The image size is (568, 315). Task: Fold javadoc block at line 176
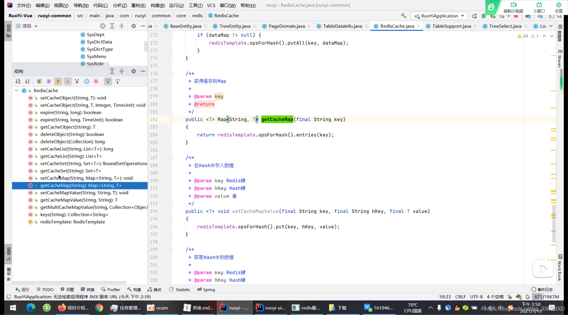click(x=171, y=74)
